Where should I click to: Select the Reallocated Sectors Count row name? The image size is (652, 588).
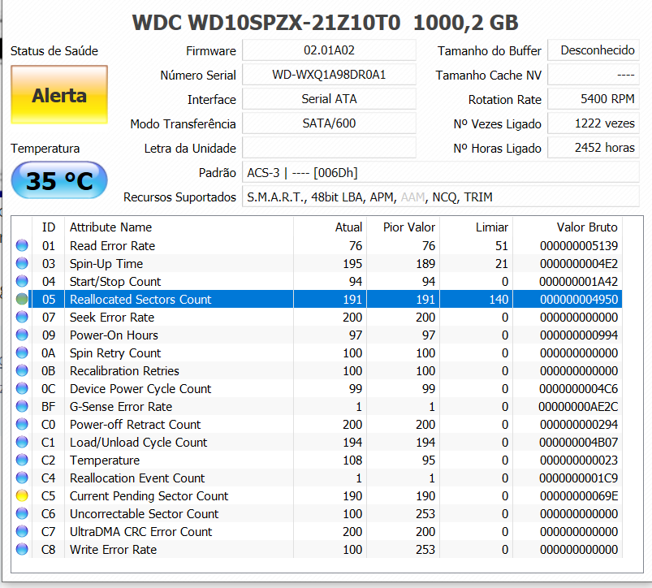[140, 300]
